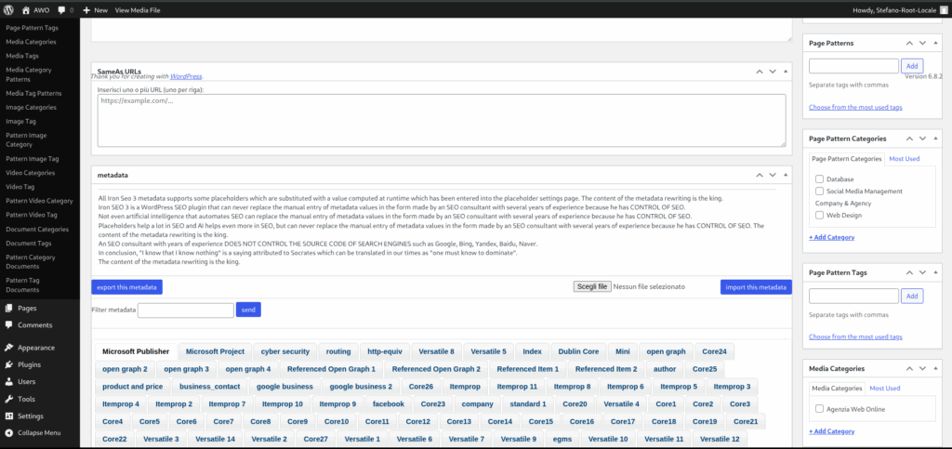This screenshot has height=449, width=952.
Task: Open View Media File in admin bar
Action: (138, 10)
